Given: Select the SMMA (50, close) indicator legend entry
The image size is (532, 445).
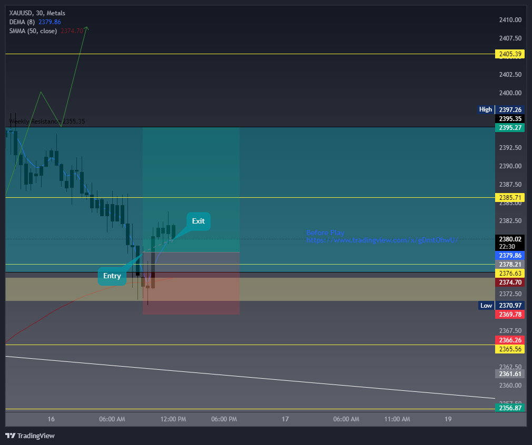Looking at the screenshot, I should (33, 31).
